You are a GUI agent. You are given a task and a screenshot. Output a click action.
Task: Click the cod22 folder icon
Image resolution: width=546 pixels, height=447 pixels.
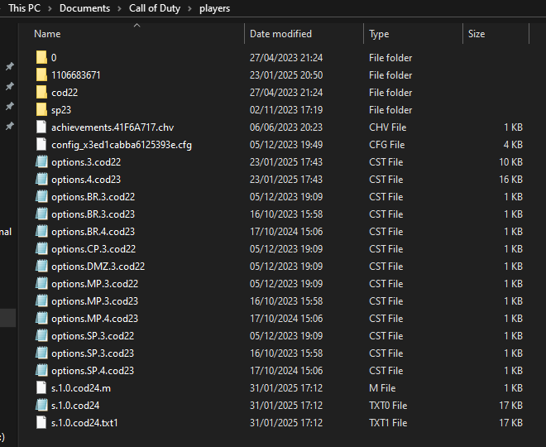[x=41, y=93]
